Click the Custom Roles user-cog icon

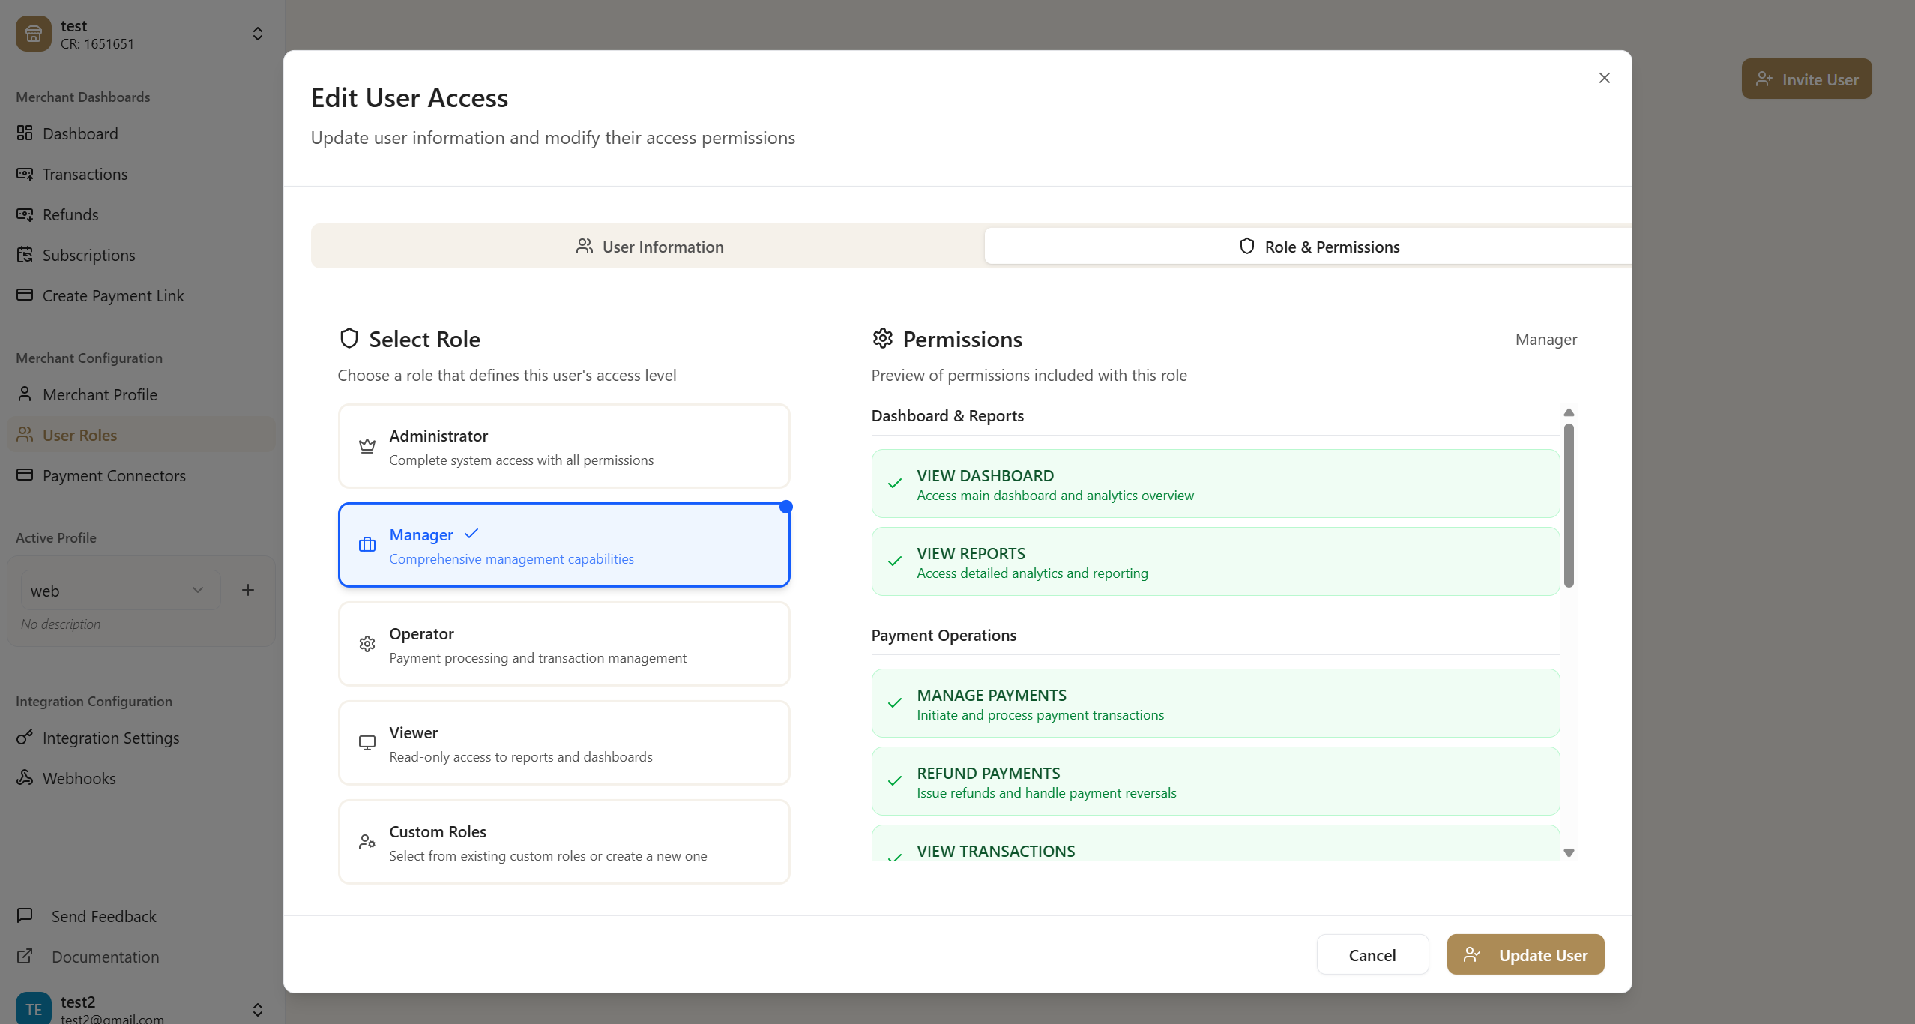(367, 843)
